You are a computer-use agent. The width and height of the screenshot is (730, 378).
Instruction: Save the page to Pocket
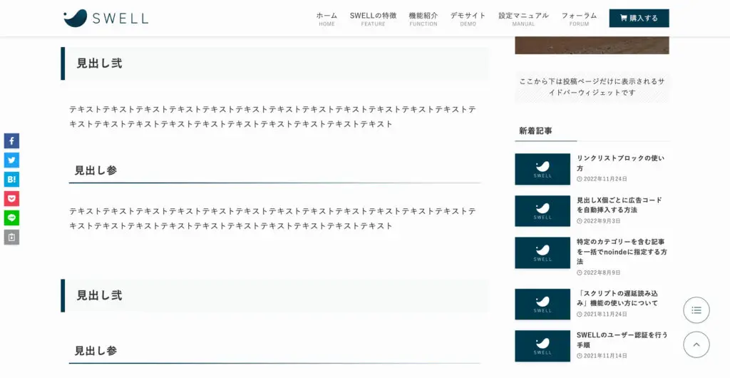point(11,199)
